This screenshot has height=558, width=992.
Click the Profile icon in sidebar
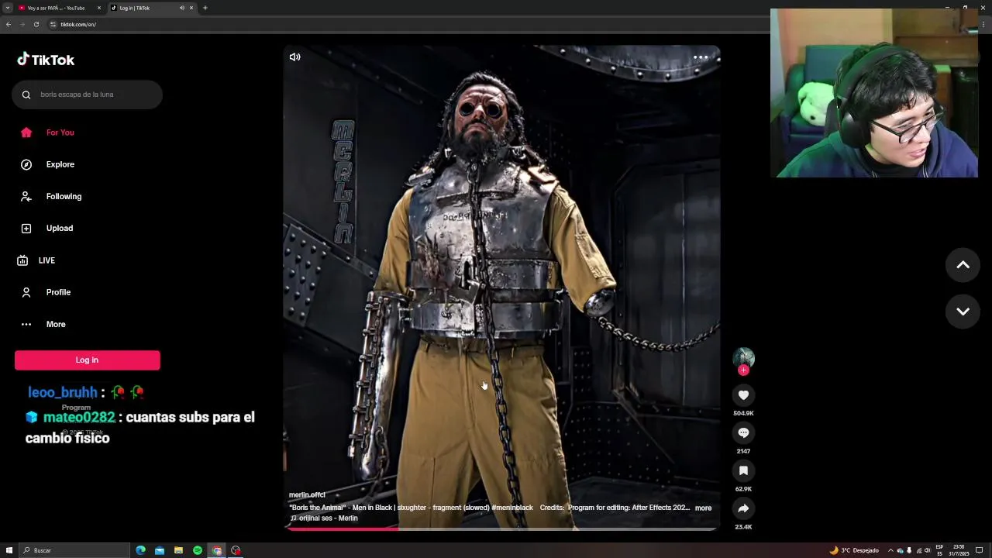click(26, 292)
